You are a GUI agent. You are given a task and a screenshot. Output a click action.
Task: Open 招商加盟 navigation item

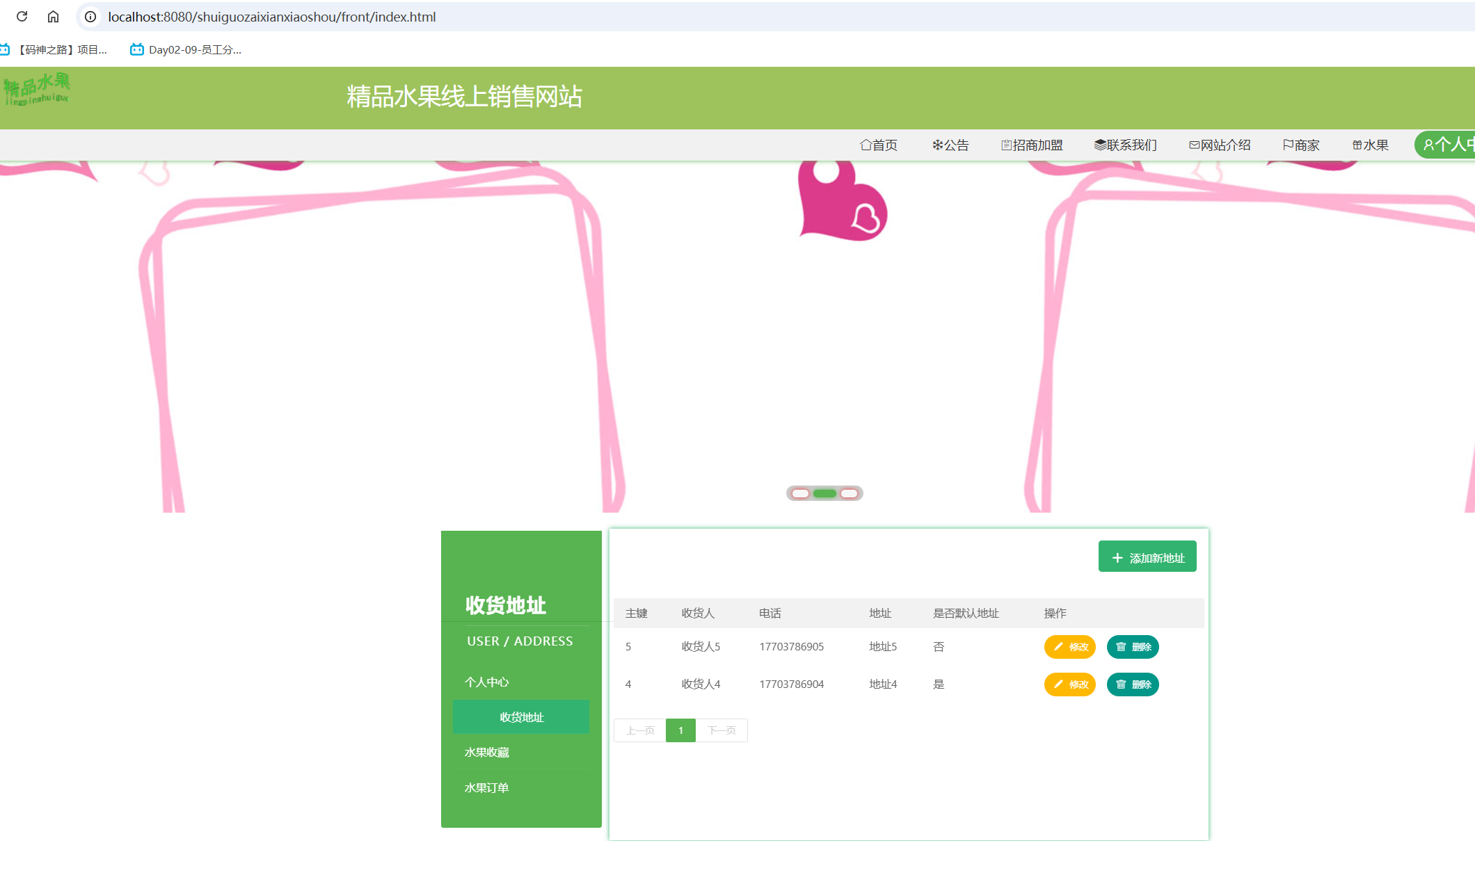coord(1032,145)
